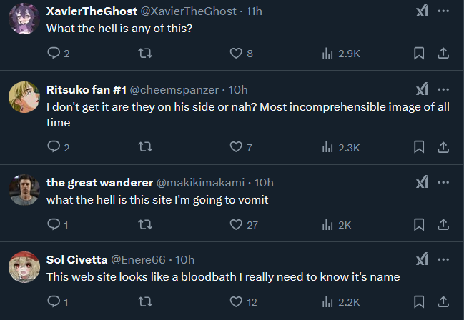Open more options for XavierTheGhost's tweet
This screenshot has width=464, height=320.
(x=443, y=11)
